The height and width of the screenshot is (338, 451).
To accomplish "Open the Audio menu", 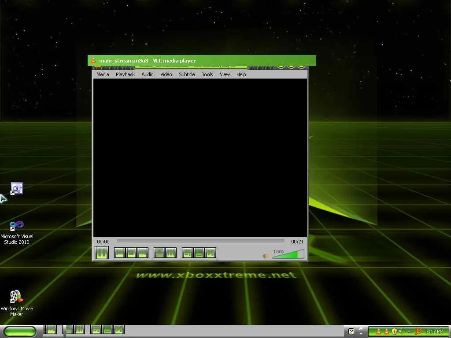I will coord(147,74).
